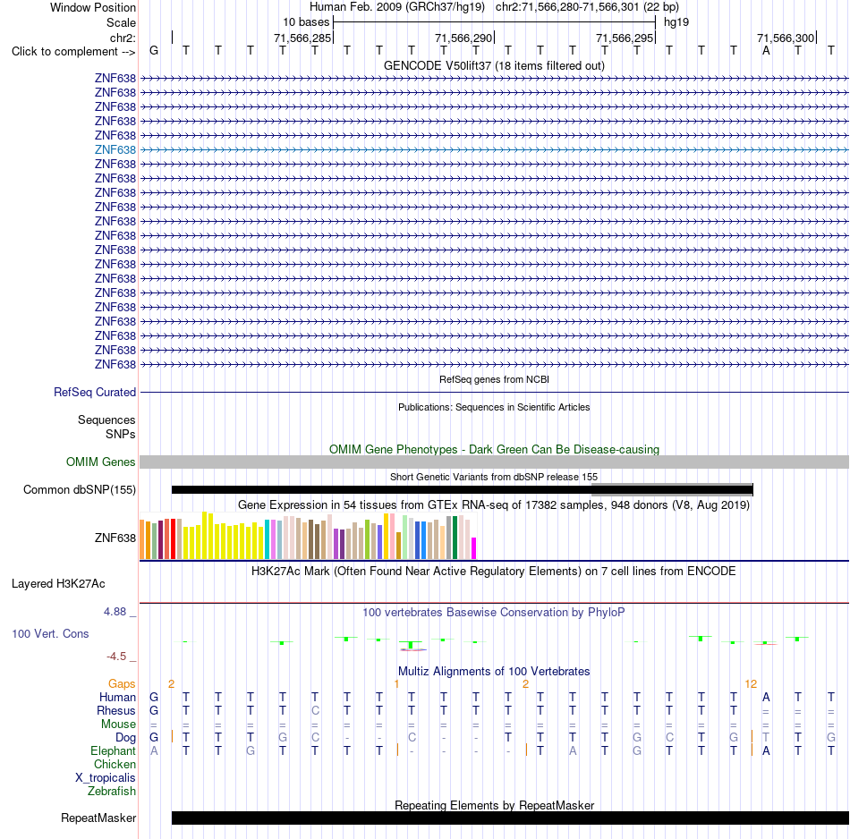Click the 'chr2:' ruler label
The height and width of the screenshot is (839, 850).
tap(123, 38)
